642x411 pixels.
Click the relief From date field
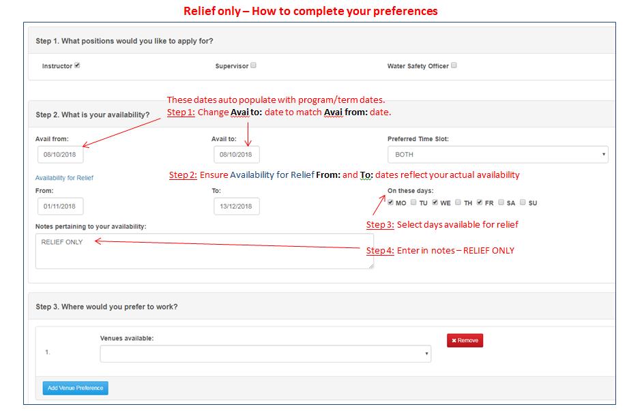(61, 206)
